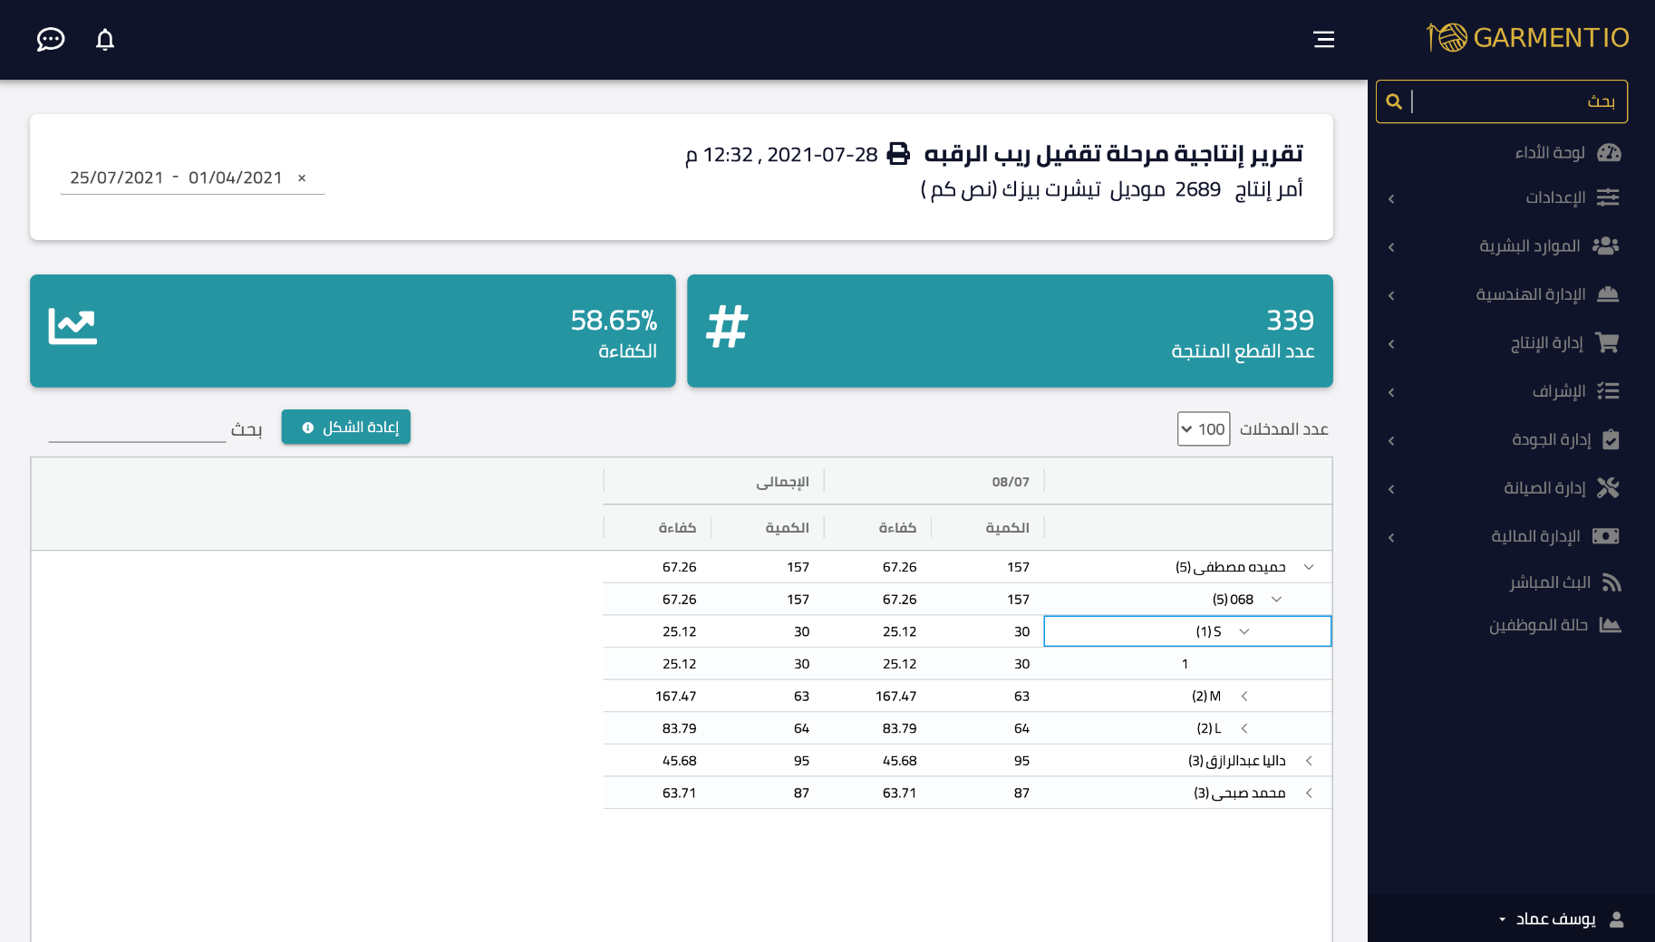Open لوحة الأداء dashboard menu item

1550,152
